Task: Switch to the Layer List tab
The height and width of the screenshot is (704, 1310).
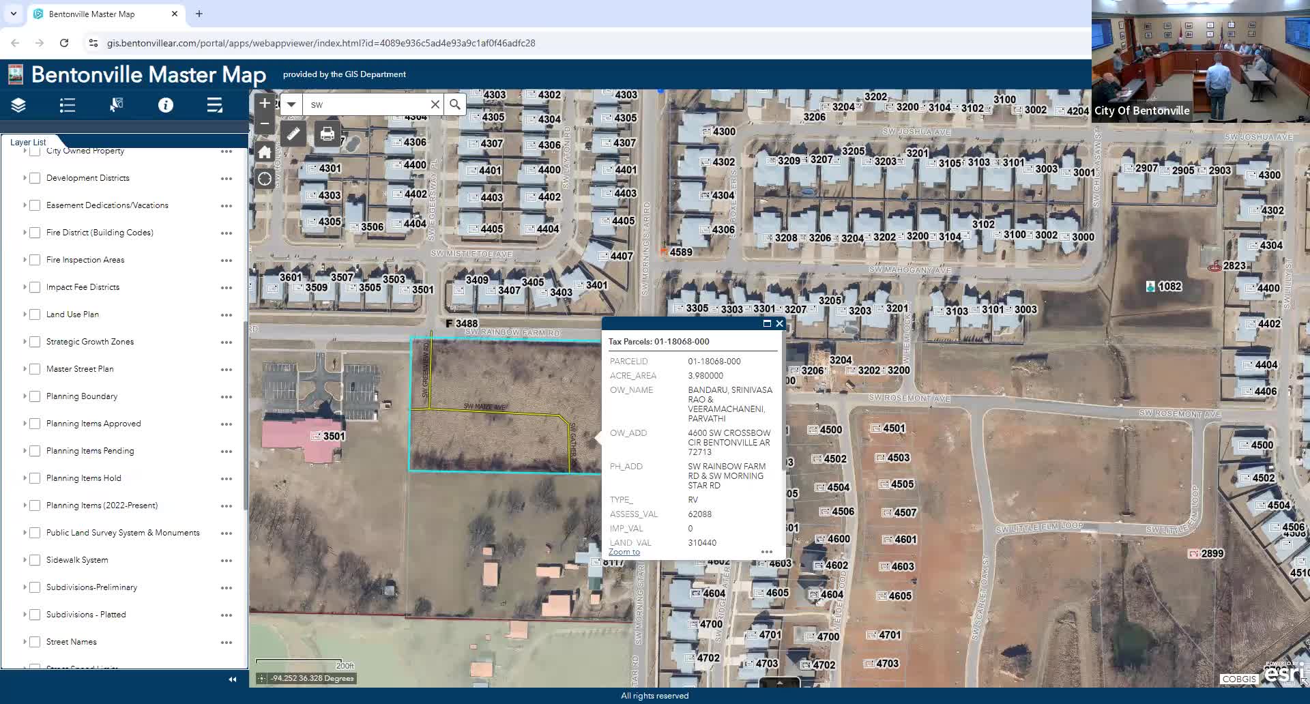Action: click(28, 142)
